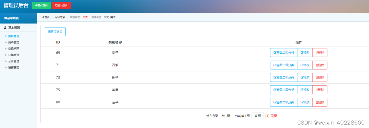View second-level categories for 菠菜
Screen dimensions: 369x128
[x=284, y=102]
